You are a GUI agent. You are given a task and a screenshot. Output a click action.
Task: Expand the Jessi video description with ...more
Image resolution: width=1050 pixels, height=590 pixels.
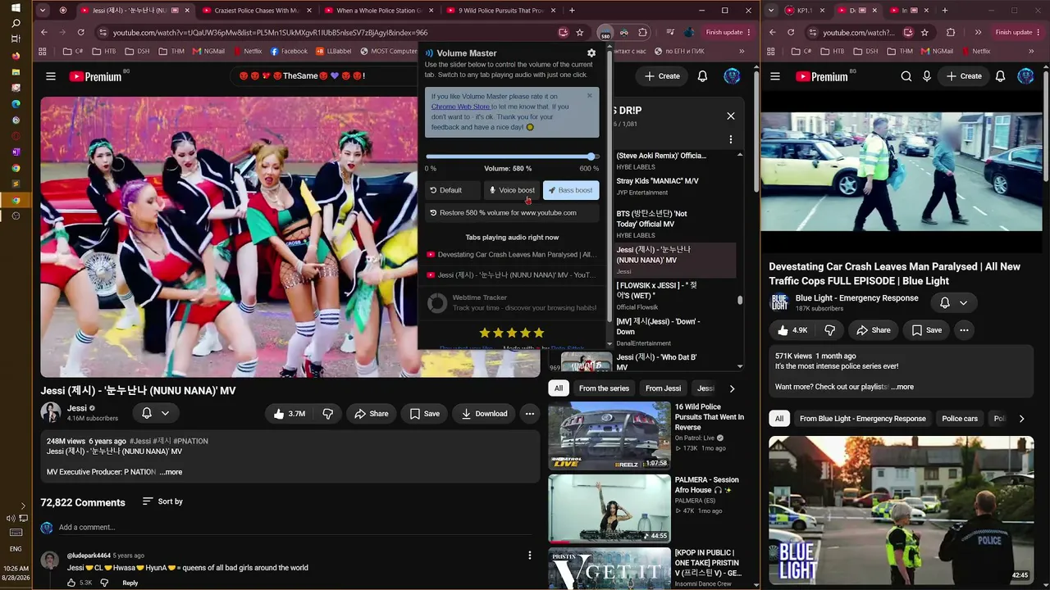(x=171, y=472)
